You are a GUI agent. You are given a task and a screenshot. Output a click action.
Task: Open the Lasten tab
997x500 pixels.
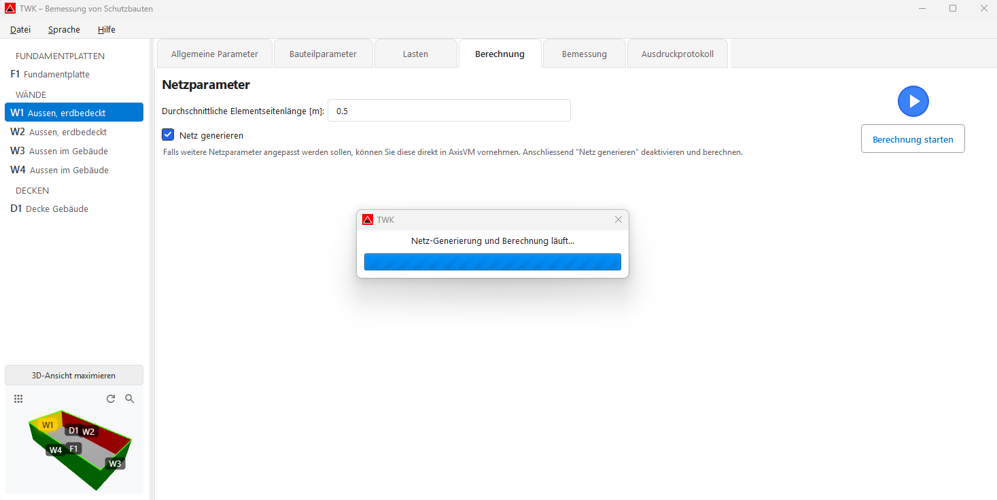[x=415, y=53]
